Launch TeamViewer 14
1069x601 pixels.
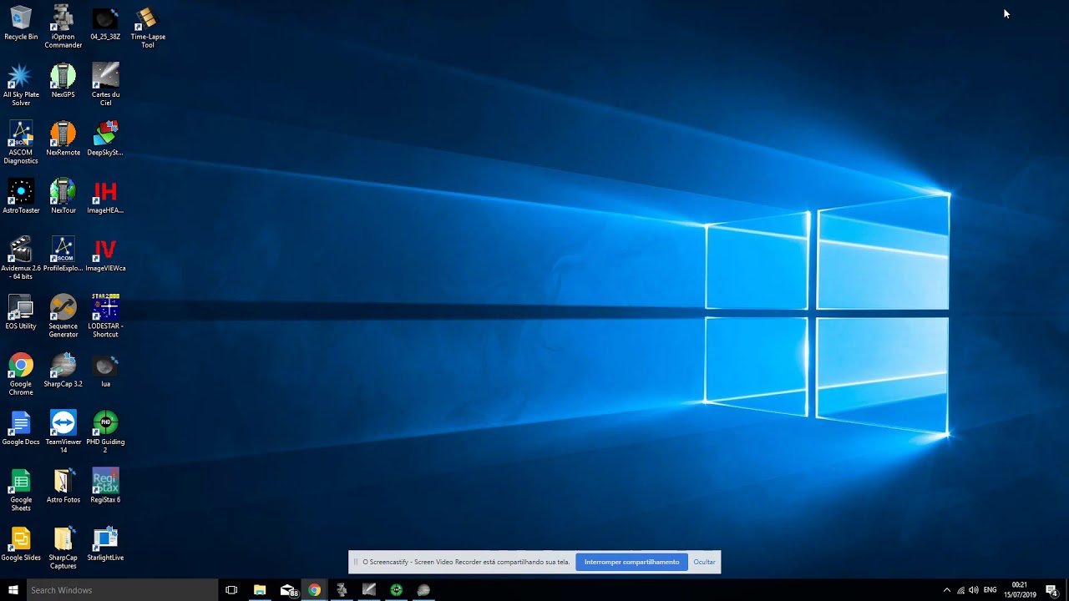(x=63, y=432)
